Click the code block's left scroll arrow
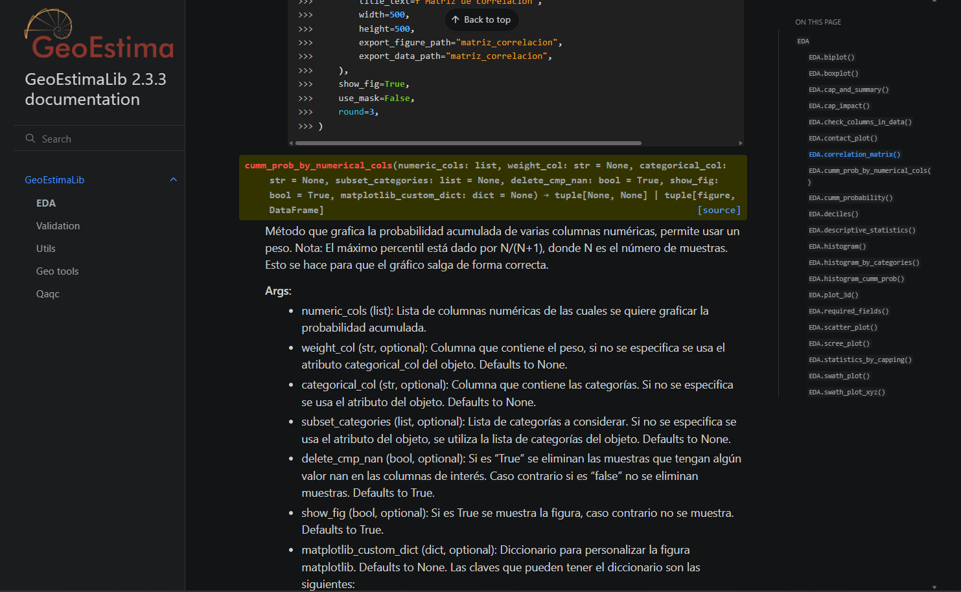 click(x=292, y=143)
